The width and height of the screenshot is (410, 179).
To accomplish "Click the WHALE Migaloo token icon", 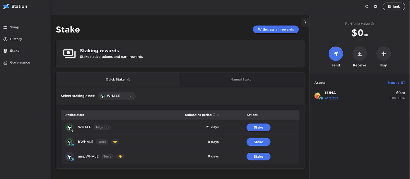I will 69,128.
